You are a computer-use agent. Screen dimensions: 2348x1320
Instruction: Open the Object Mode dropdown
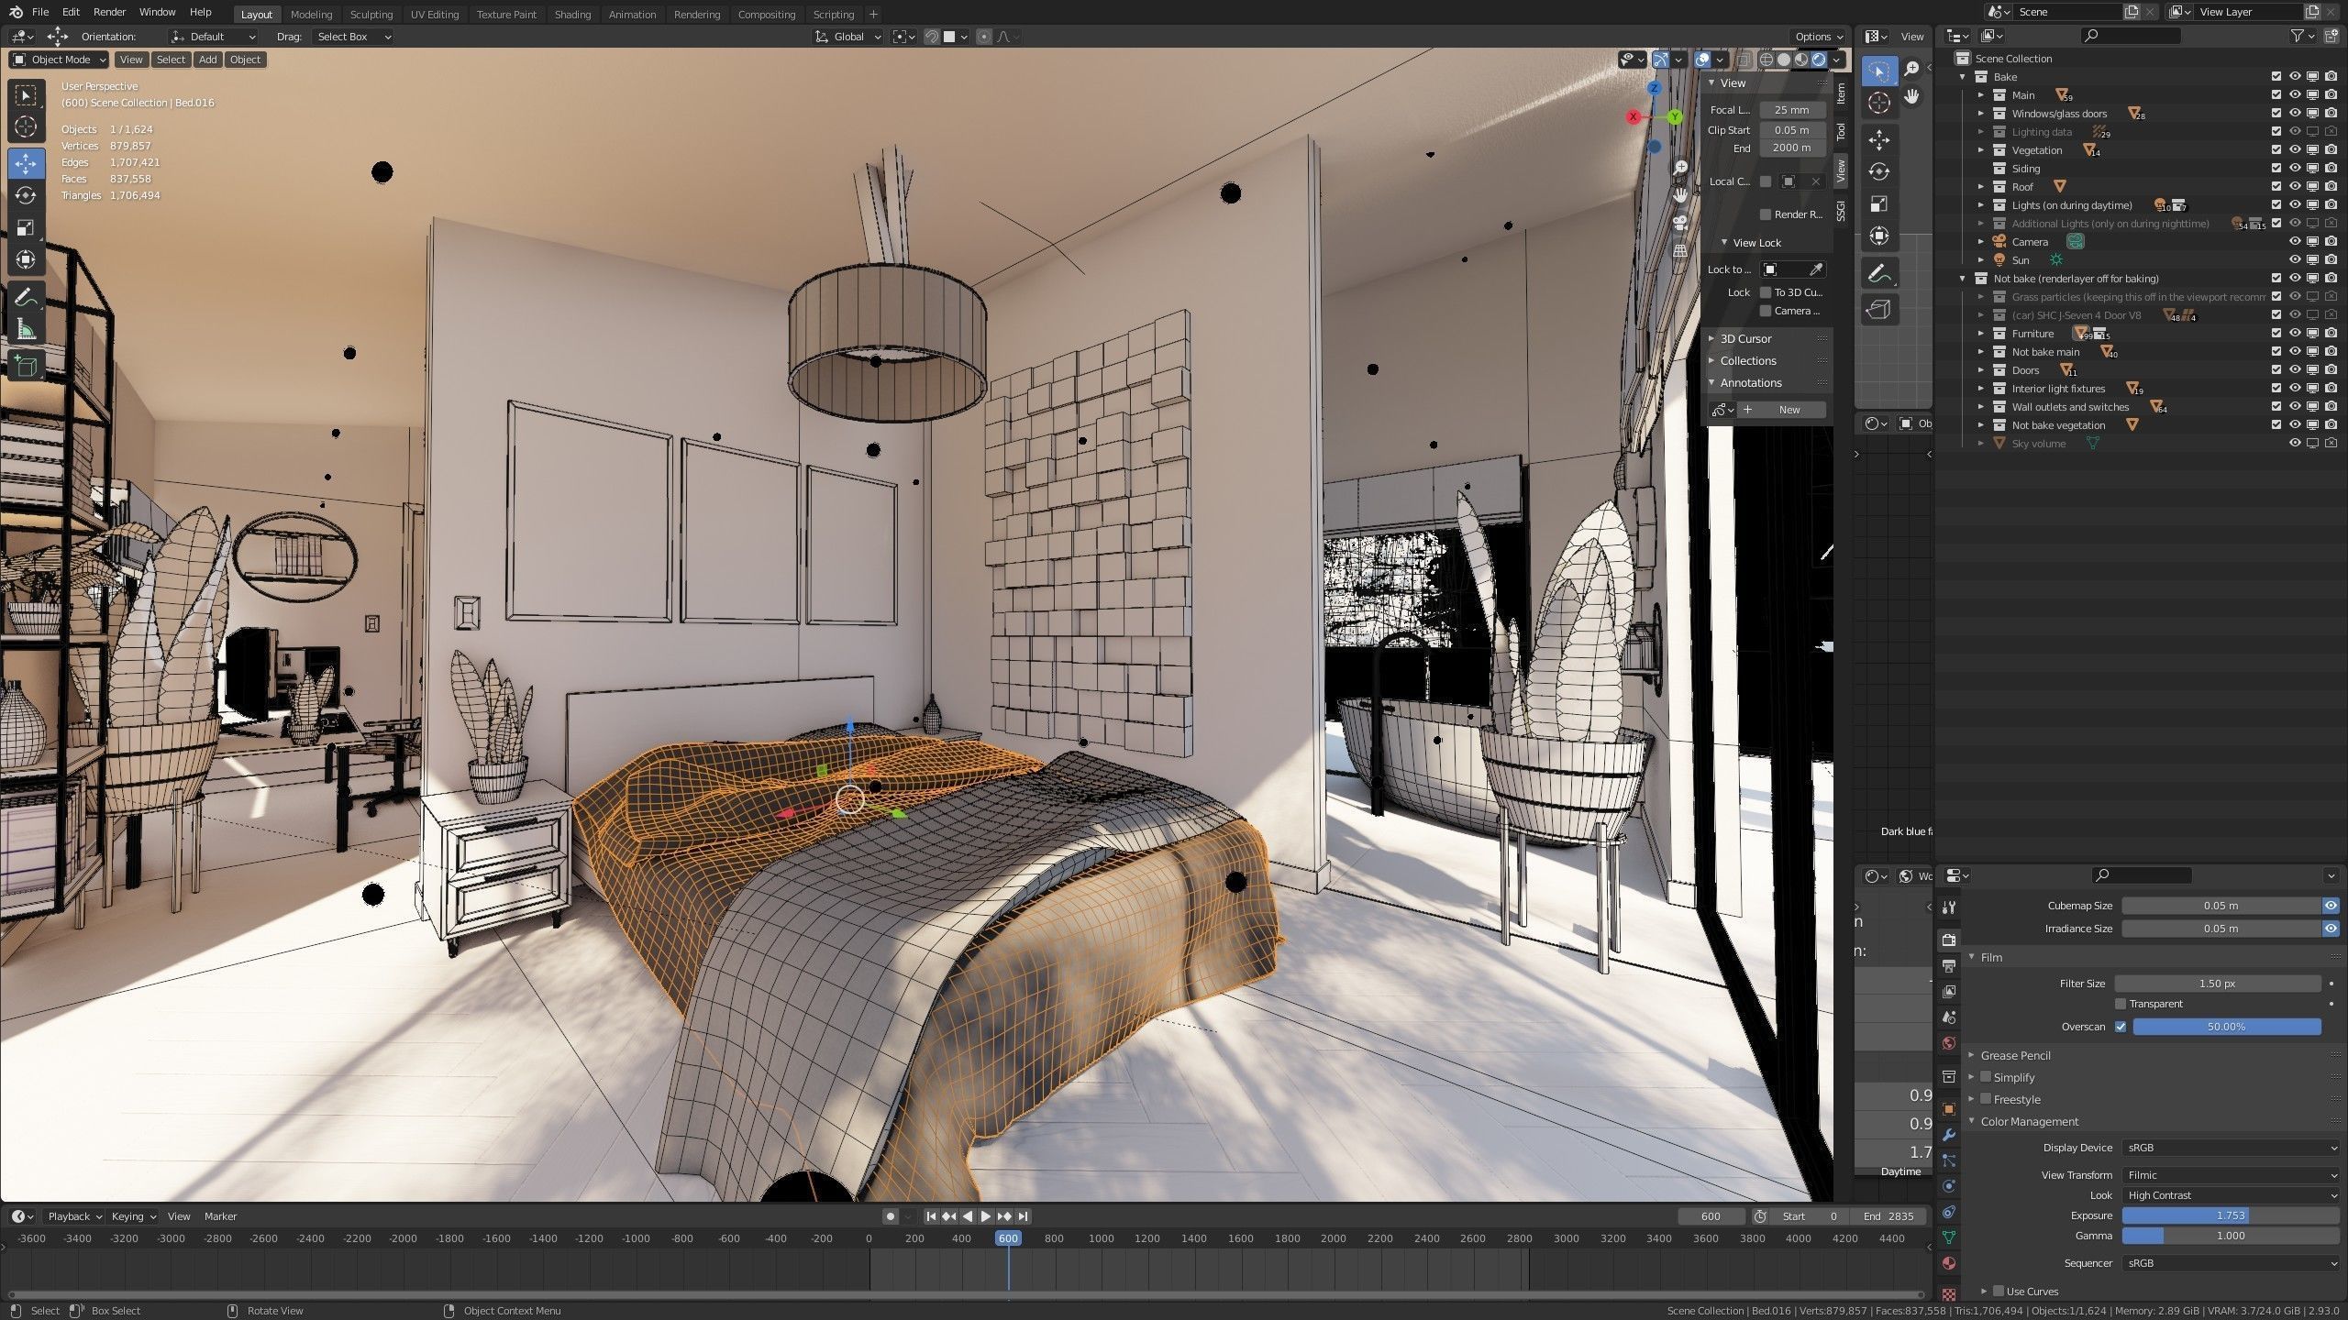click(60, 60)
